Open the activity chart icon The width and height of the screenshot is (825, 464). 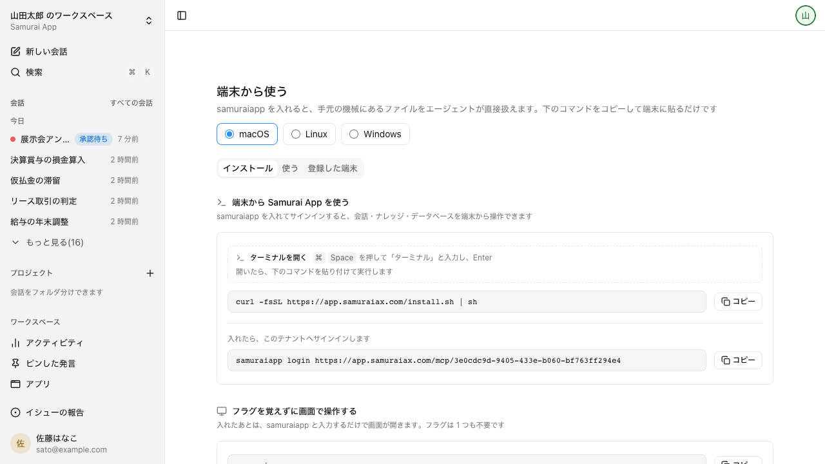[15, 343]
